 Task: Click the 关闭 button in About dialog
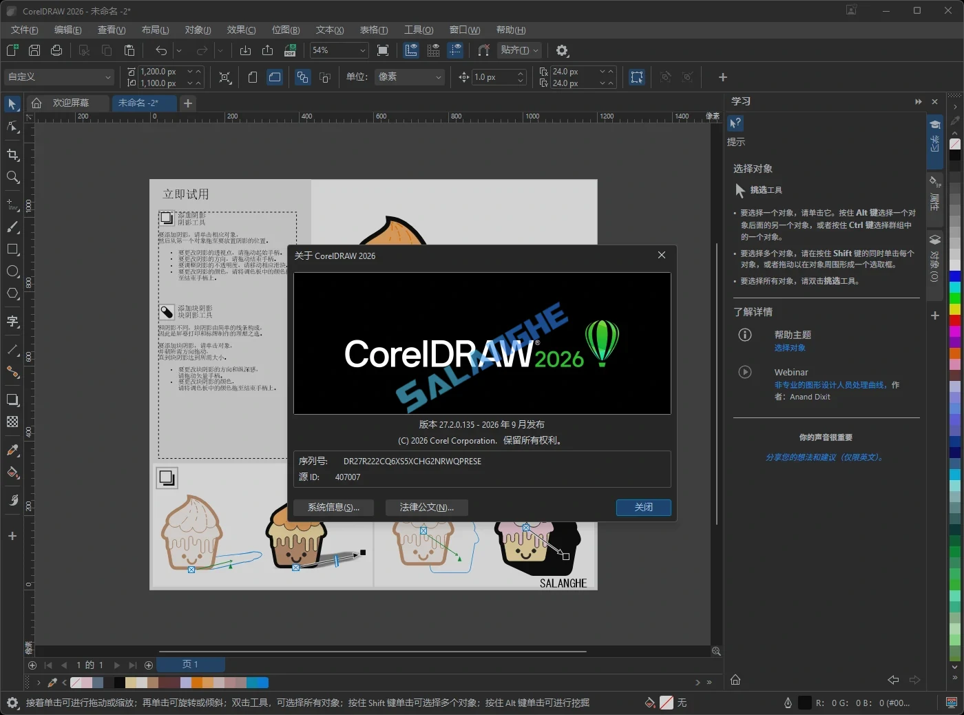pyautogui.click(x=644, y=508)
